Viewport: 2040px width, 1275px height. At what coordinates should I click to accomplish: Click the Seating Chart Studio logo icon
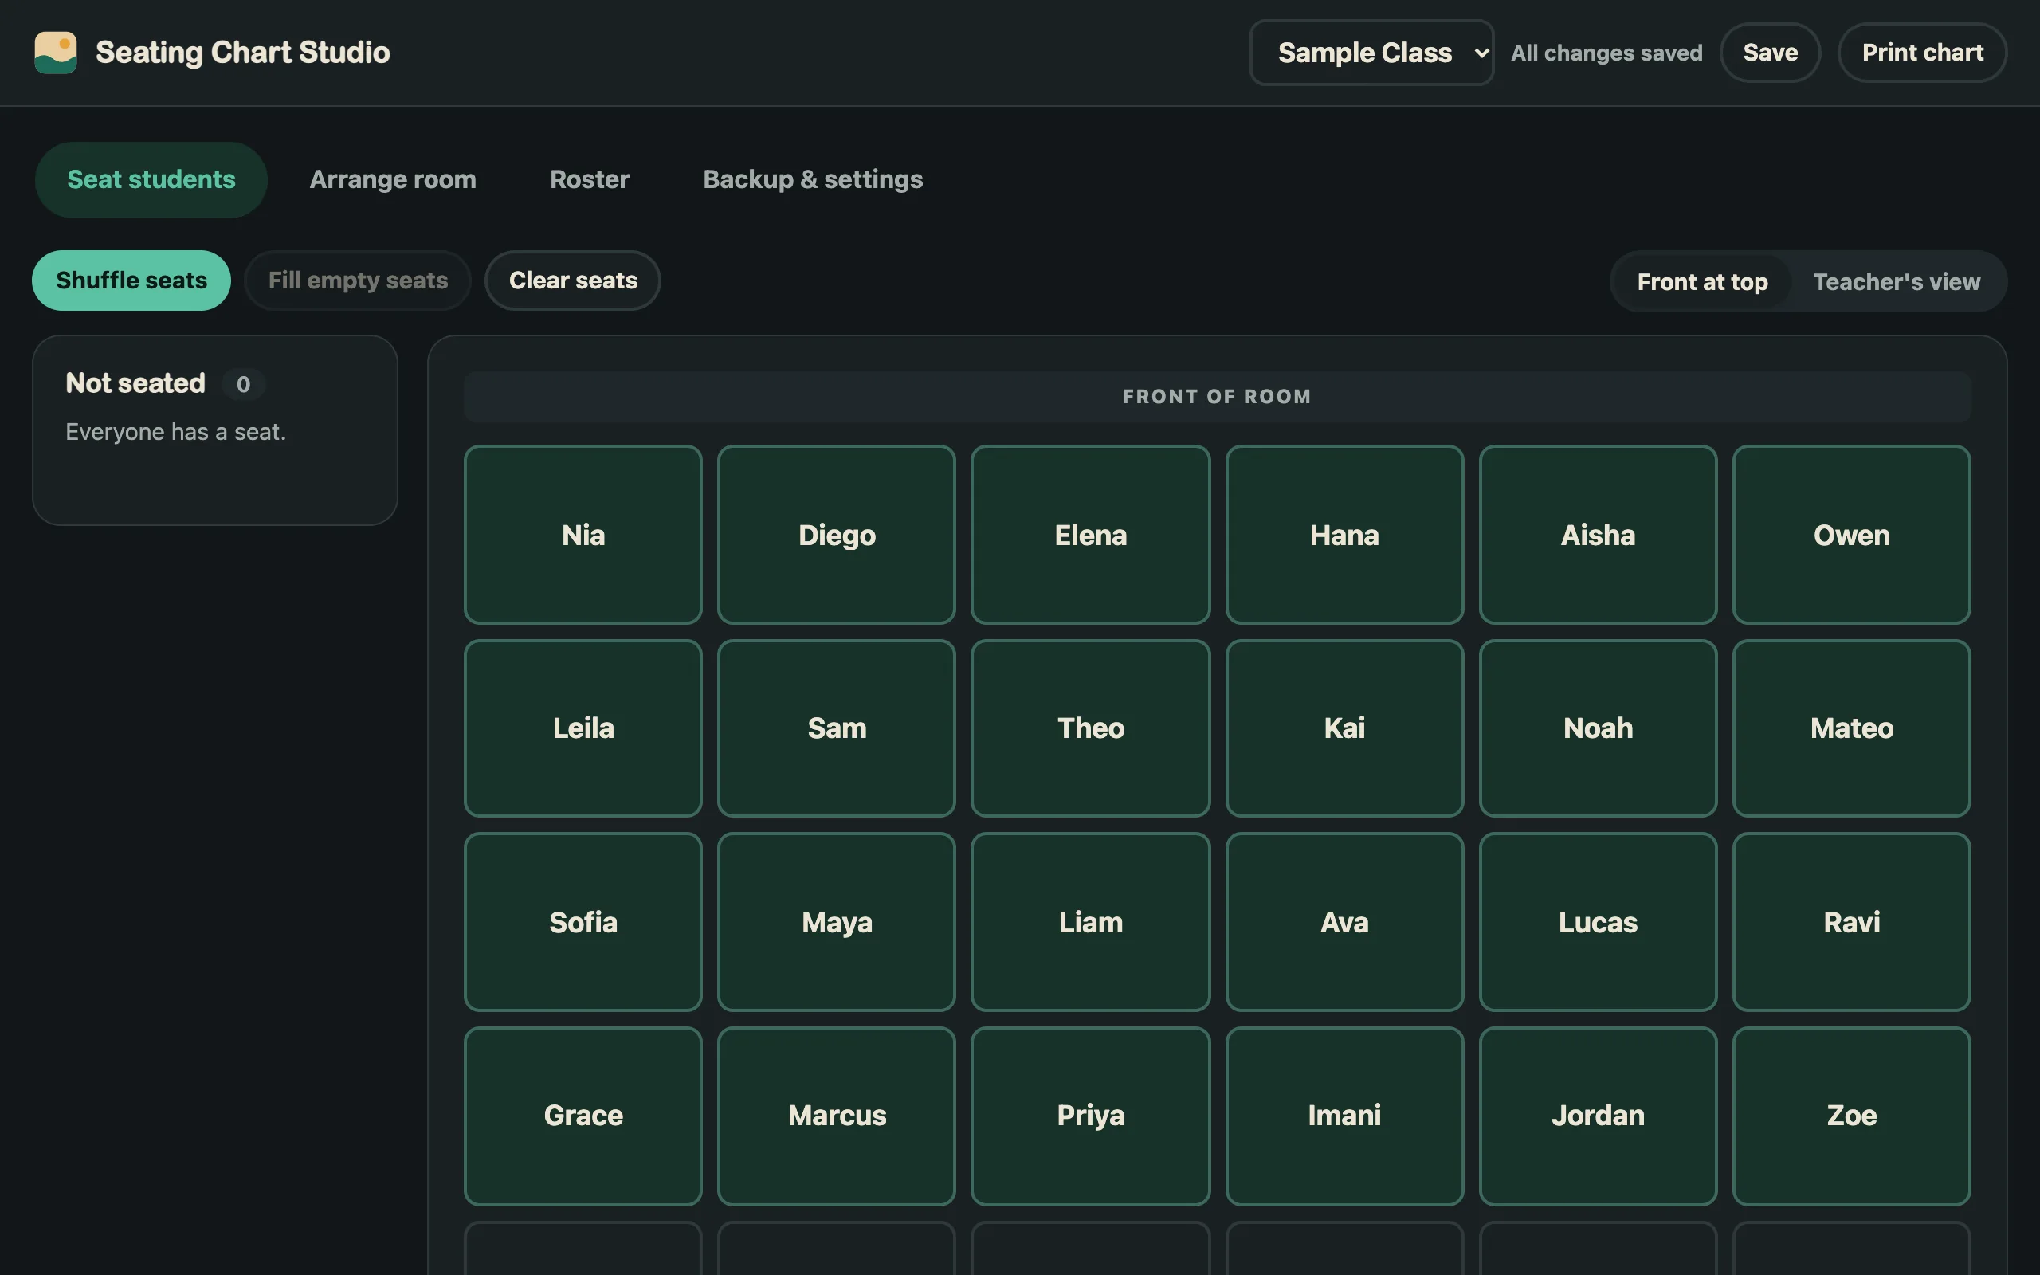click(x=56, y=53)
